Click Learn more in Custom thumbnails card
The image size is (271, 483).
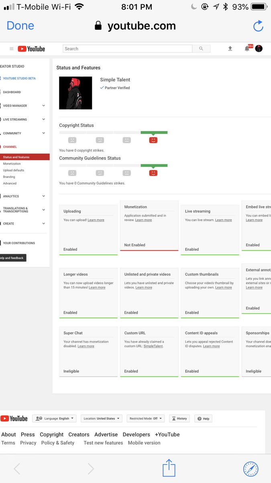pyautogui.click(x=223, y=287)
